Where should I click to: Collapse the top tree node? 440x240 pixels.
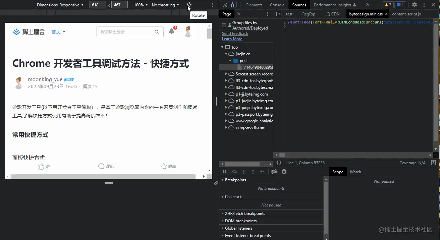[x=222, y=47]
